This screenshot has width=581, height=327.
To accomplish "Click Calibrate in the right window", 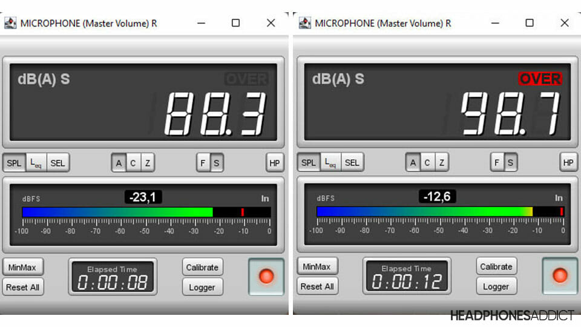I will click(496, 266).
